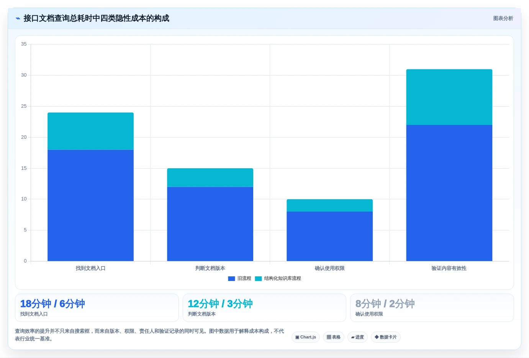Click the x-axis label 找到文档入口

90,268
